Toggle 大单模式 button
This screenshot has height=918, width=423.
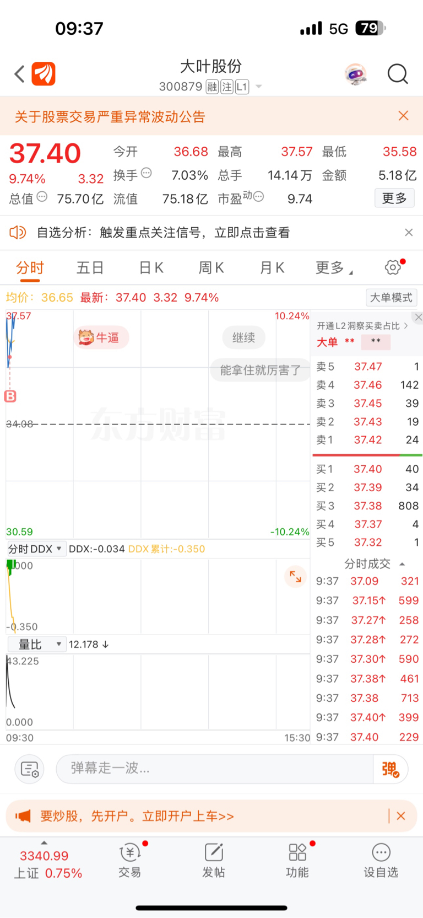(x=391, y=298)
